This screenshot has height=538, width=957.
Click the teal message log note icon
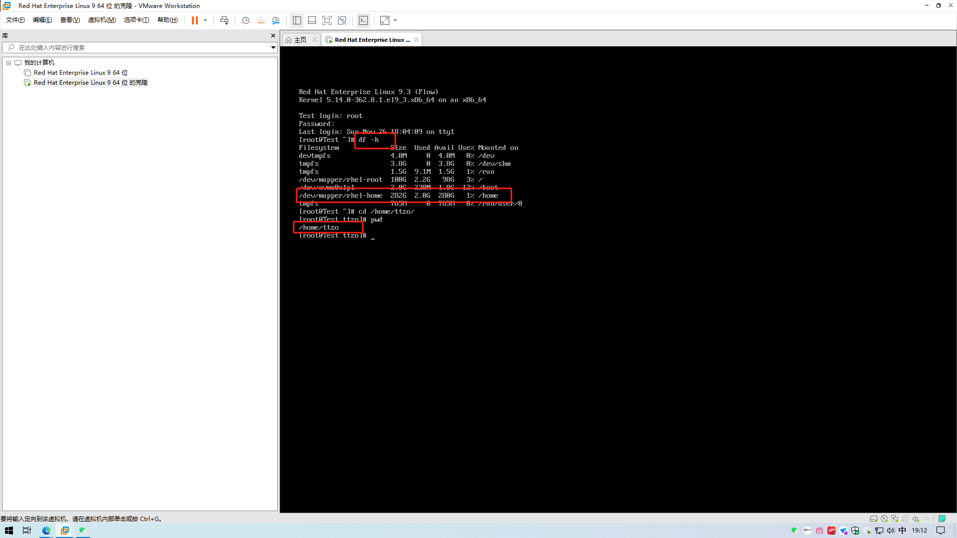[x=942, y=519]
